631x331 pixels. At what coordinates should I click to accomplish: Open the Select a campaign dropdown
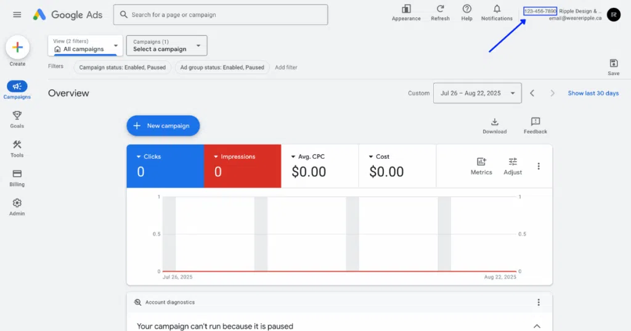pos(166,46)
